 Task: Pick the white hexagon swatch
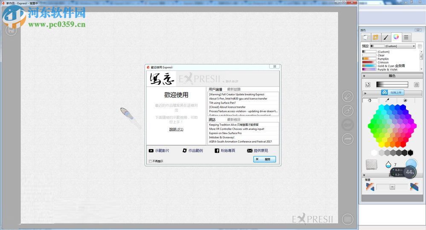click(x=374, y=153)
